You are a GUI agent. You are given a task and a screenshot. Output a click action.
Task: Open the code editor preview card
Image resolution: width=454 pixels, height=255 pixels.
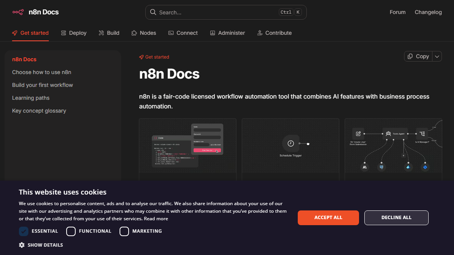click(188, 150)
